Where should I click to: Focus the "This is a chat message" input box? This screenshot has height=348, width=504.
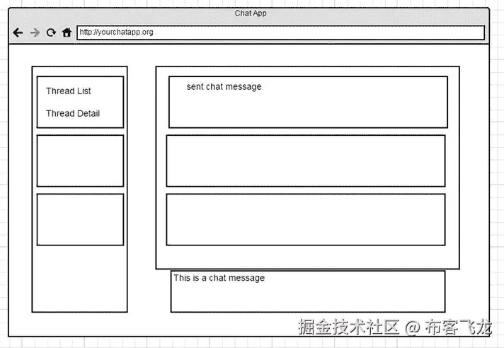(308, 291)
